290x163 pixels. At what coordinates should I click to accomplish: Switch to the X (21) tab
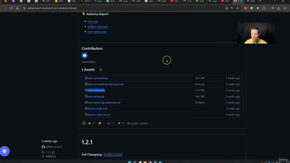(86, 1)
